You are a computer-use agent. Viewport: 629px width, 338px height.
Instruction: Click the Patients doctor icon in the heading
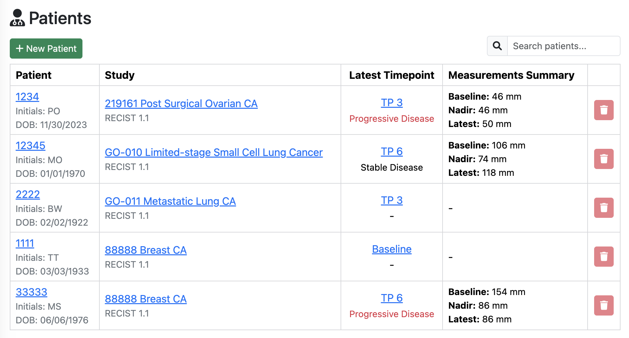[17, 18]
